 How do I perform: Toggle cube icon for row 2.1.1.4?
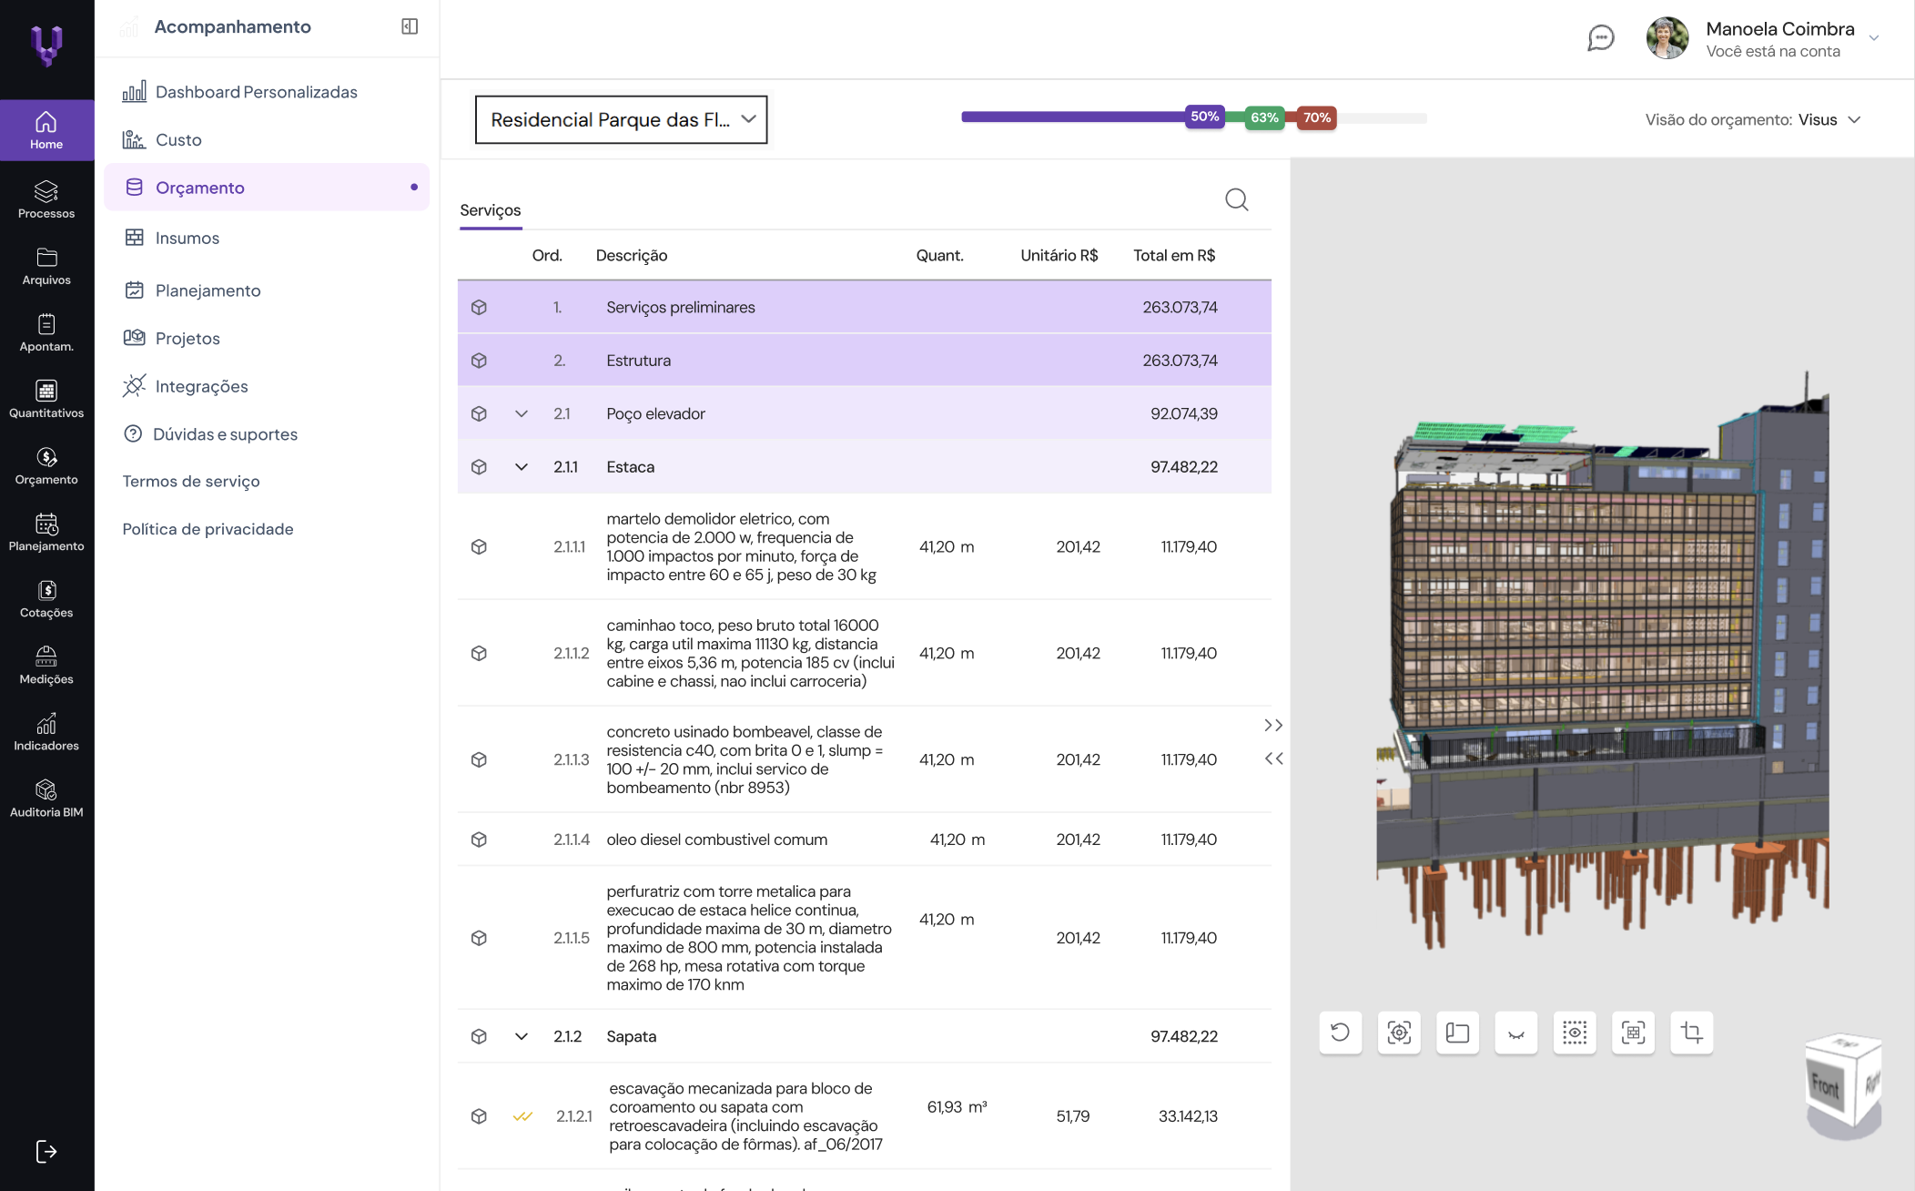pos(479,840)
